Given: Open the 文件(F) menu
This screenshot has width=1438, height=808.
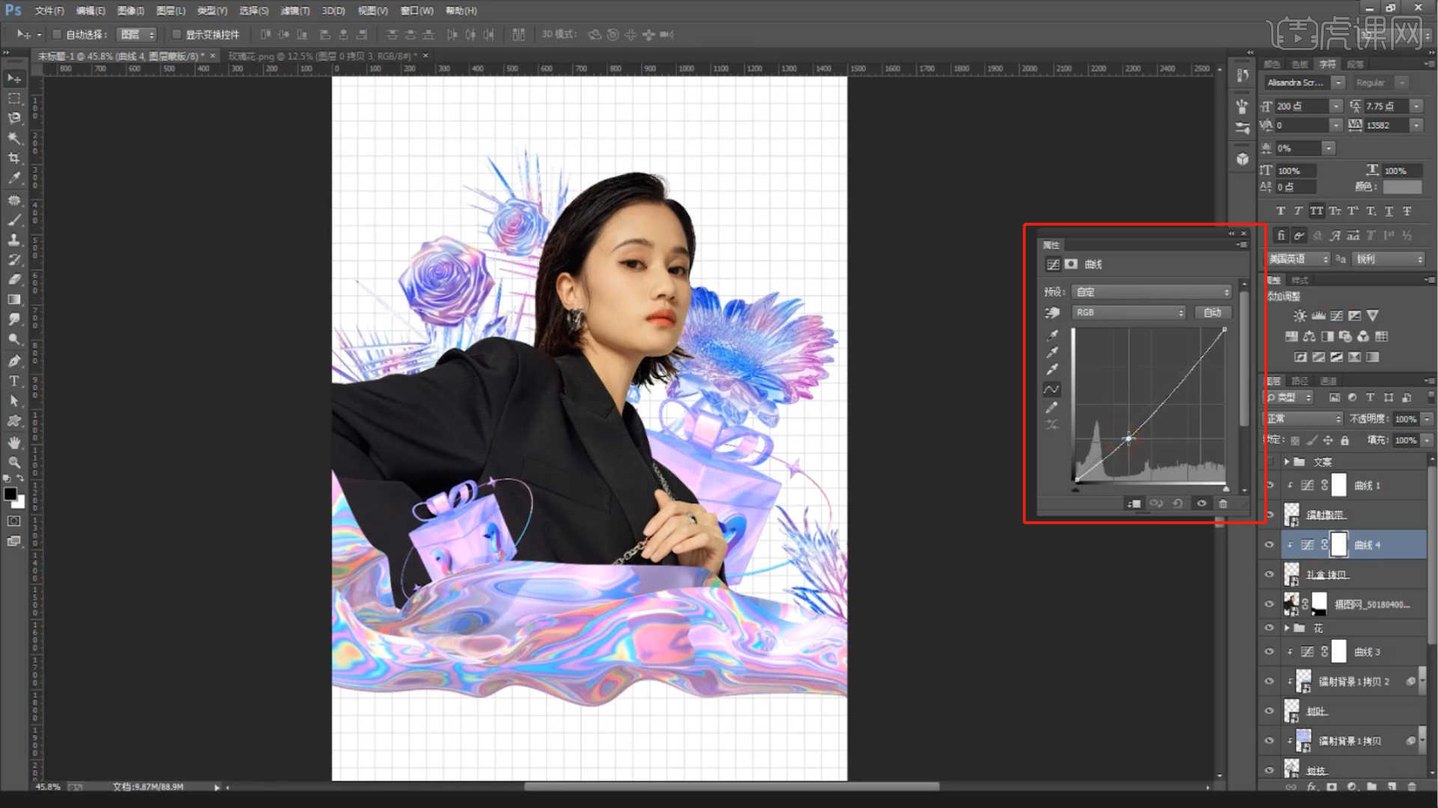Looking at the screenshot, I should pos(49,10).
